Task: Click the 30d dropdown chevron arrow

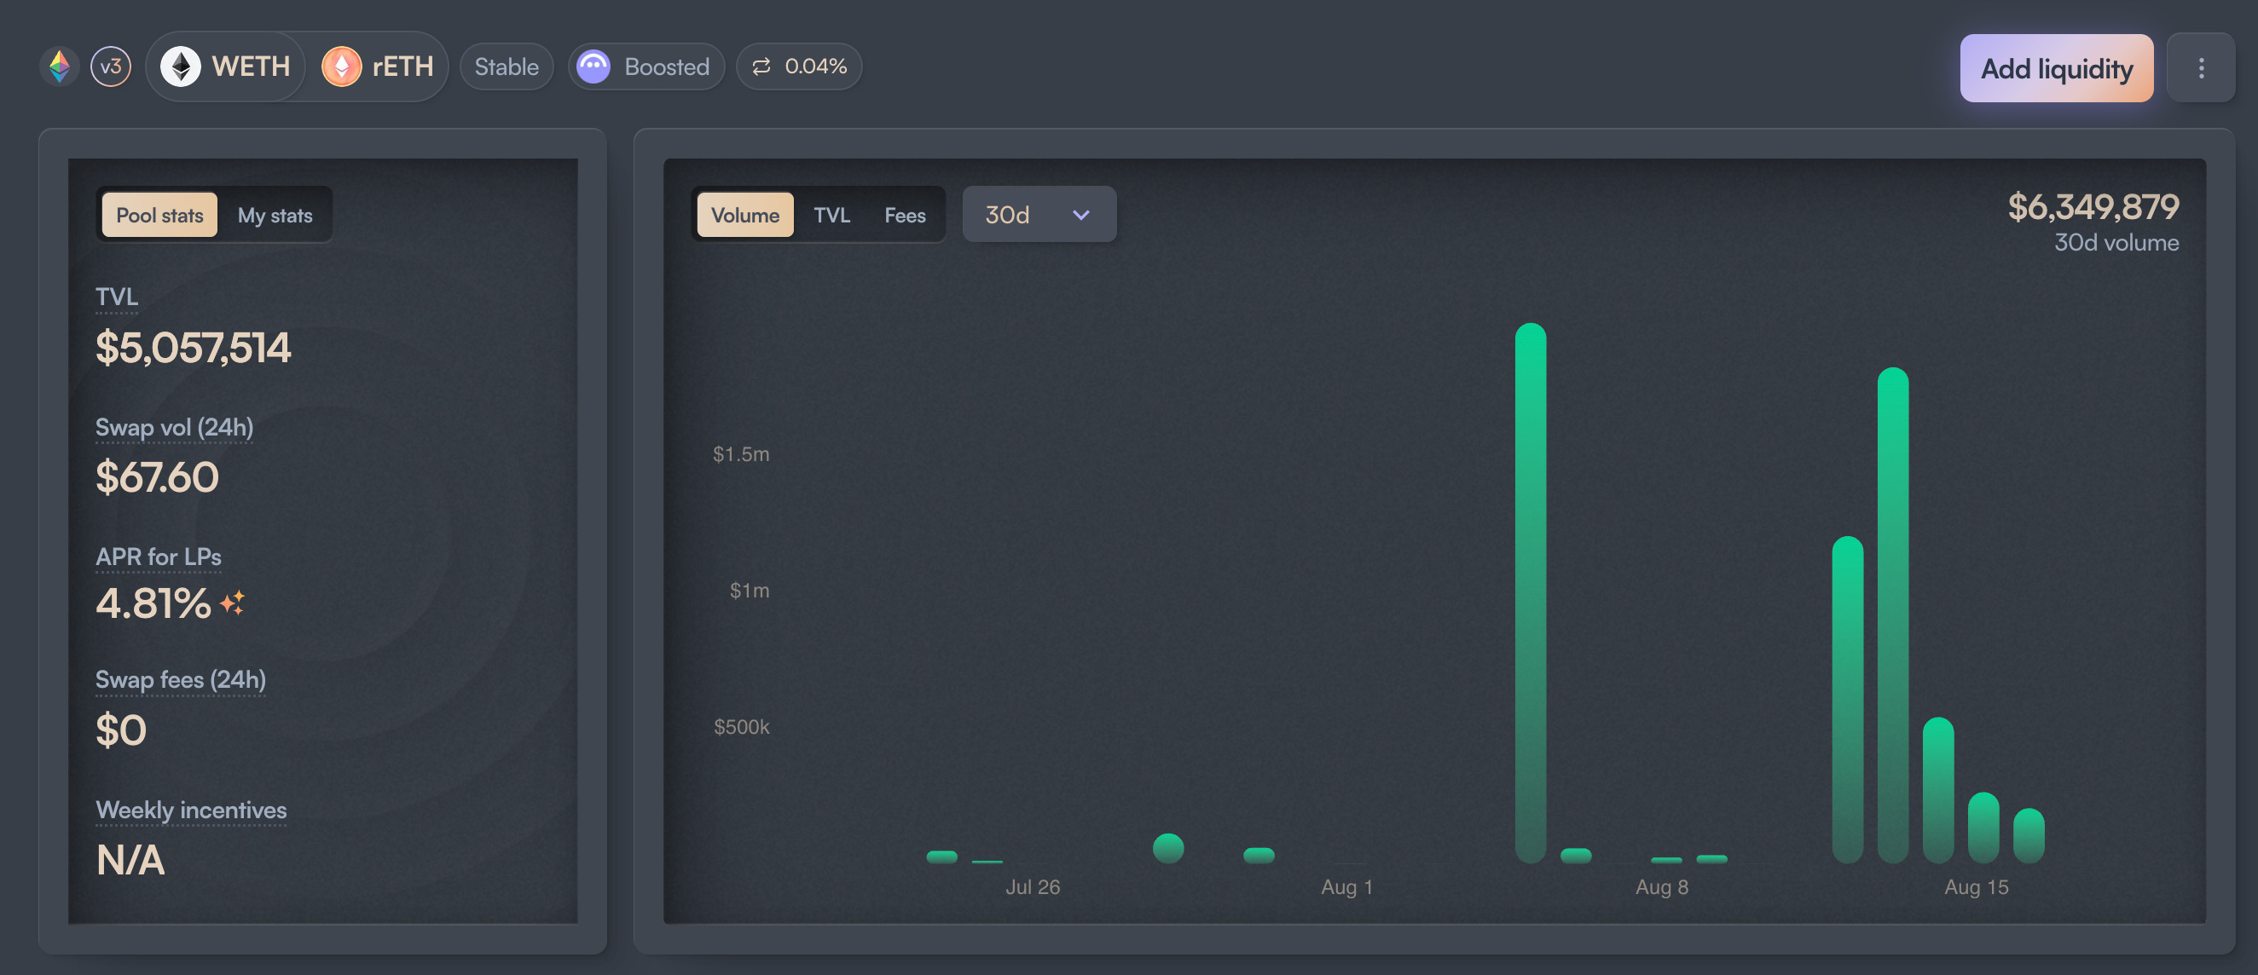Action: click(x=1080, y=215)
